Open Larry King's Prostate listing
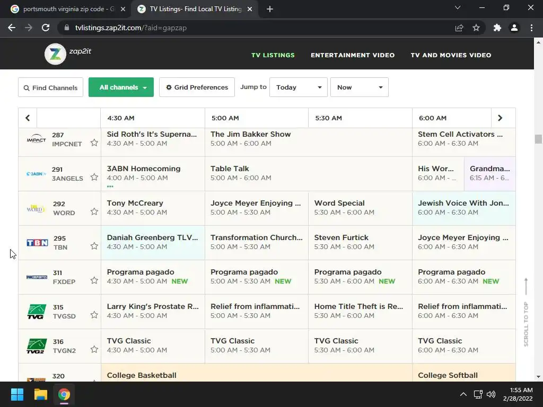 click(x=153, y=312)
